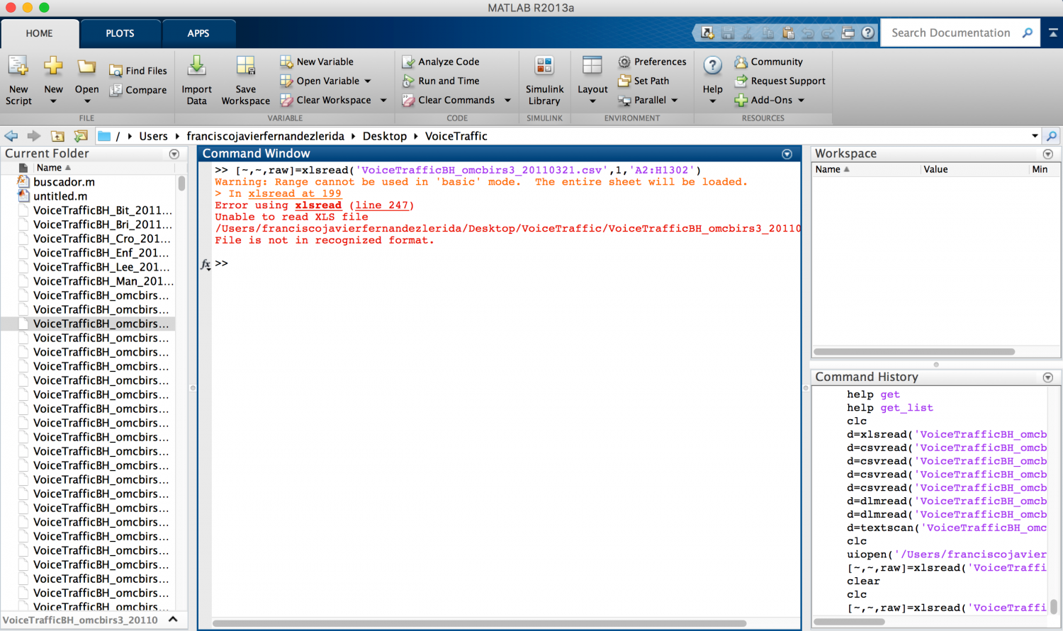Viewport: 1063px width, 631px height.
Task: Expand the Clear Commands dropdown arrow
Action: coord(507,100)
